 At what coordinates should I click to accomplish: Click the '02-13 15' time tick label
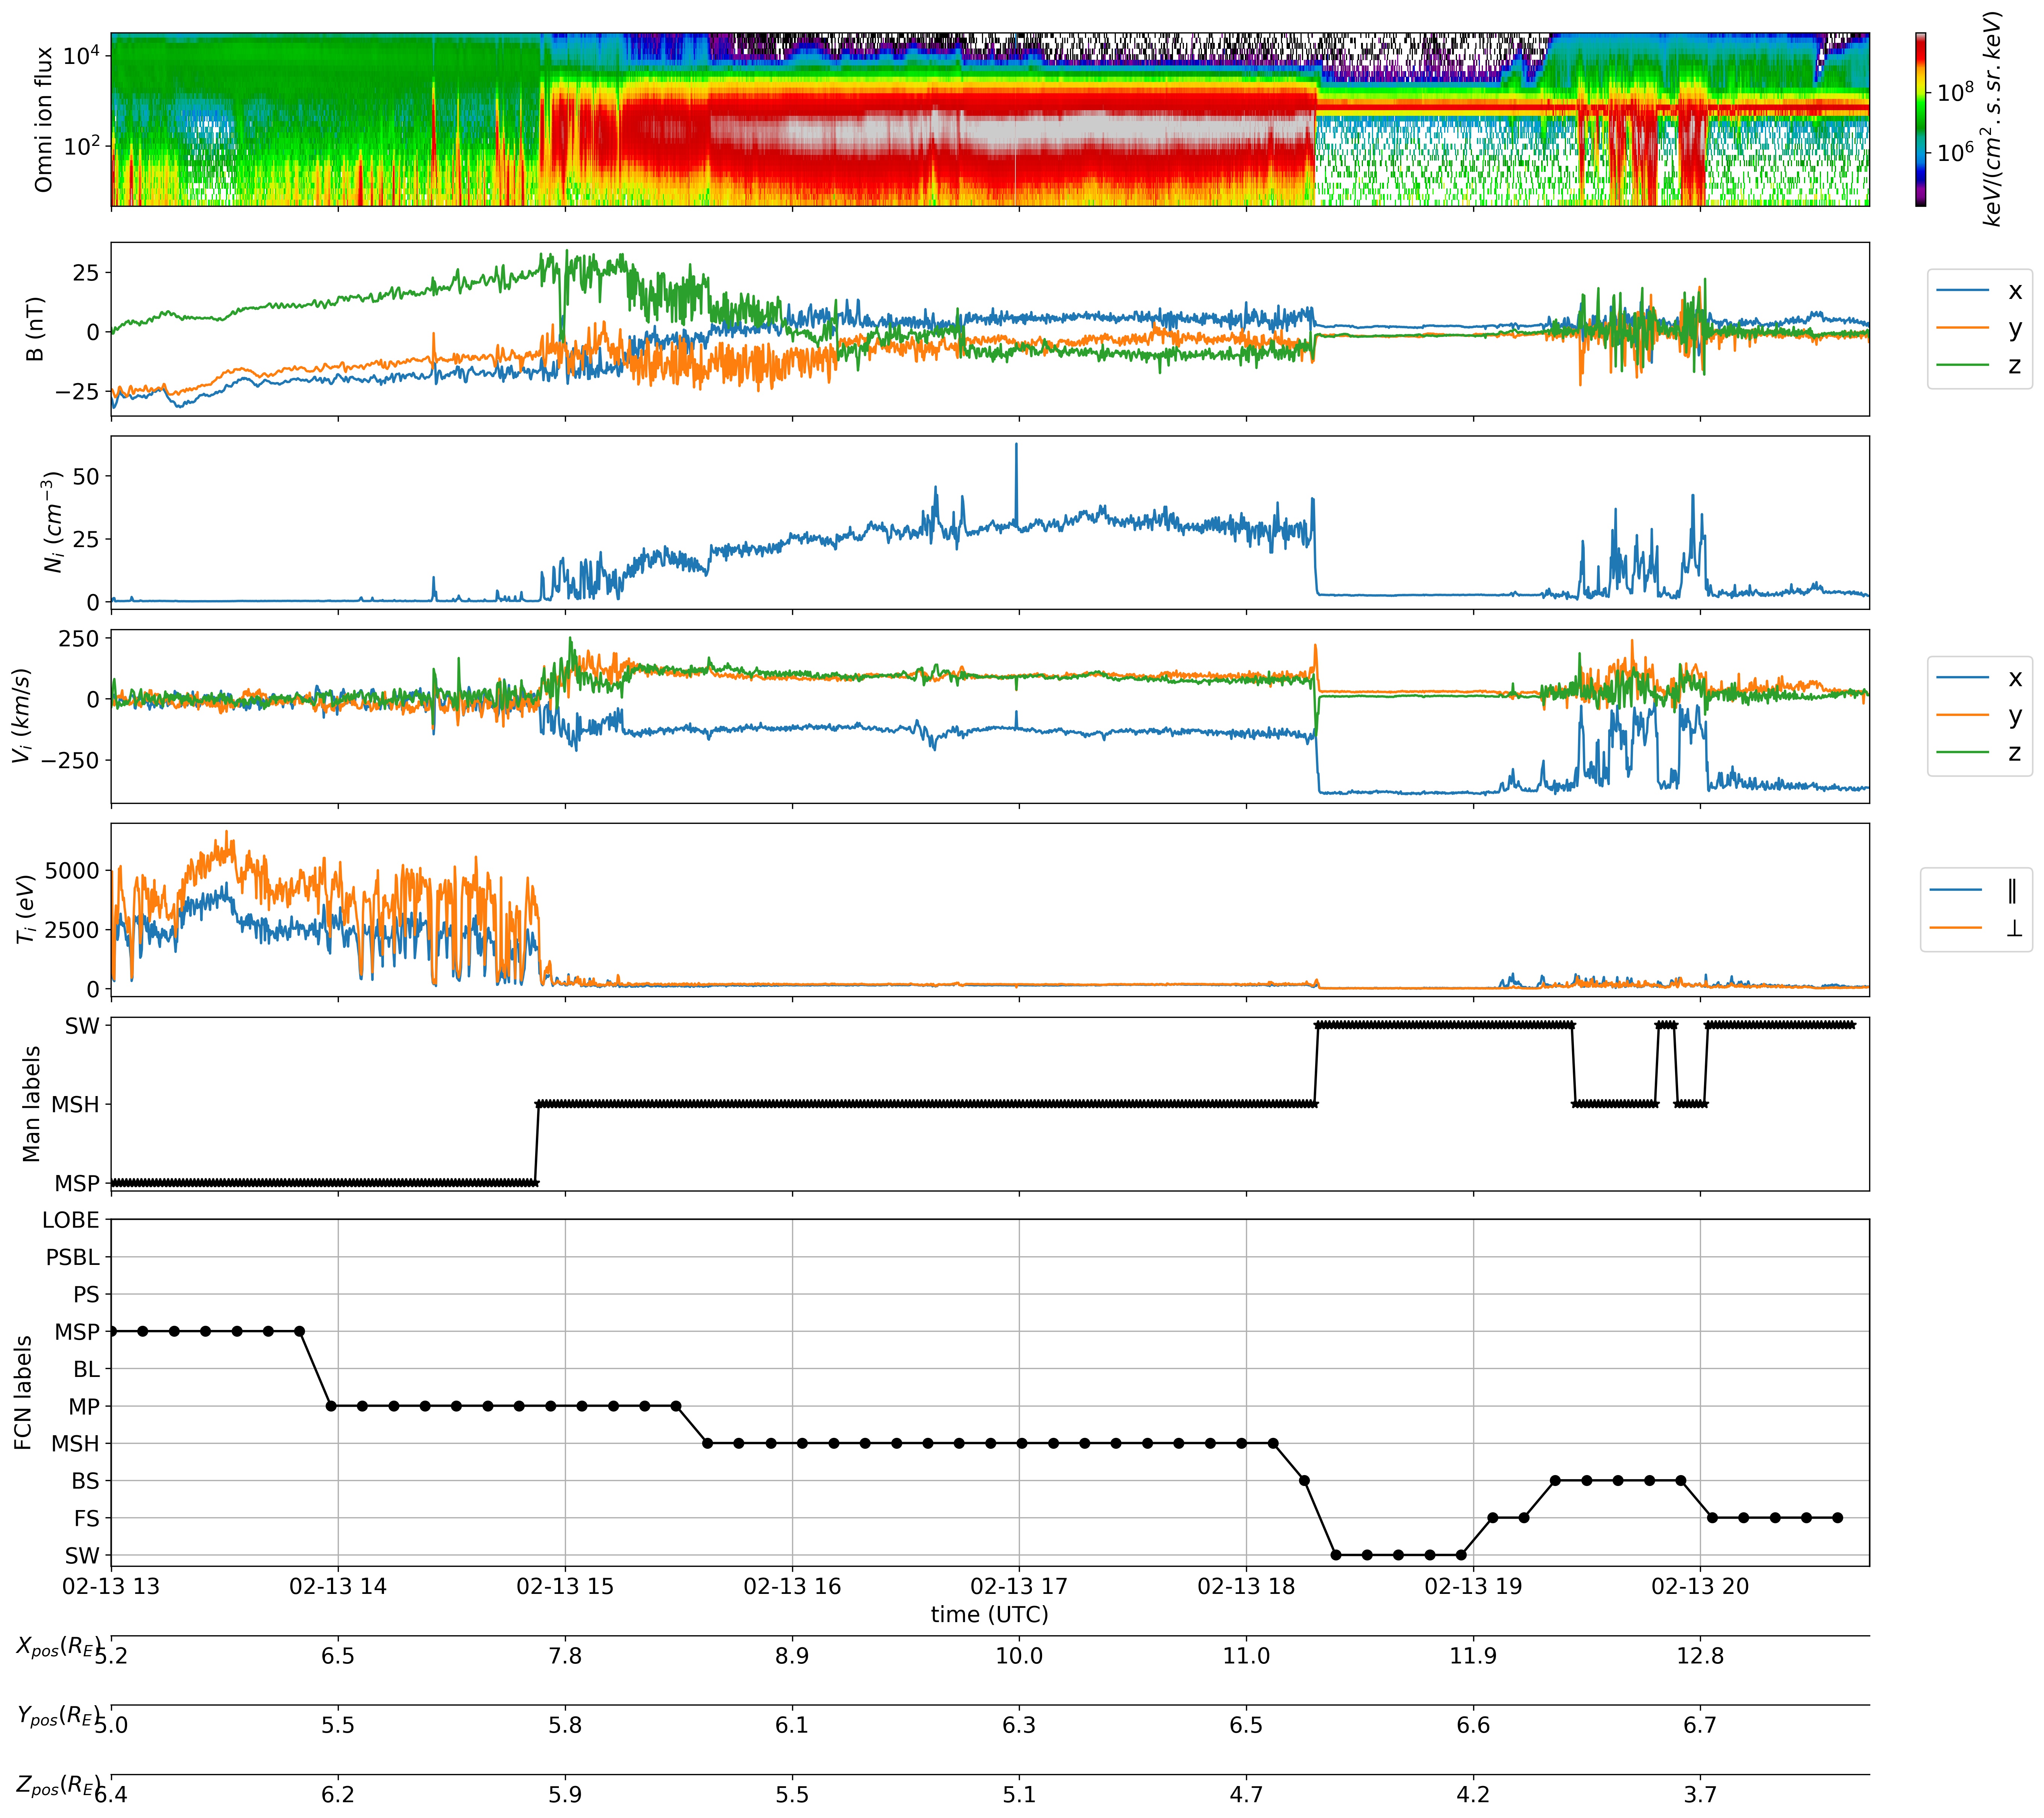point(565,1587)
